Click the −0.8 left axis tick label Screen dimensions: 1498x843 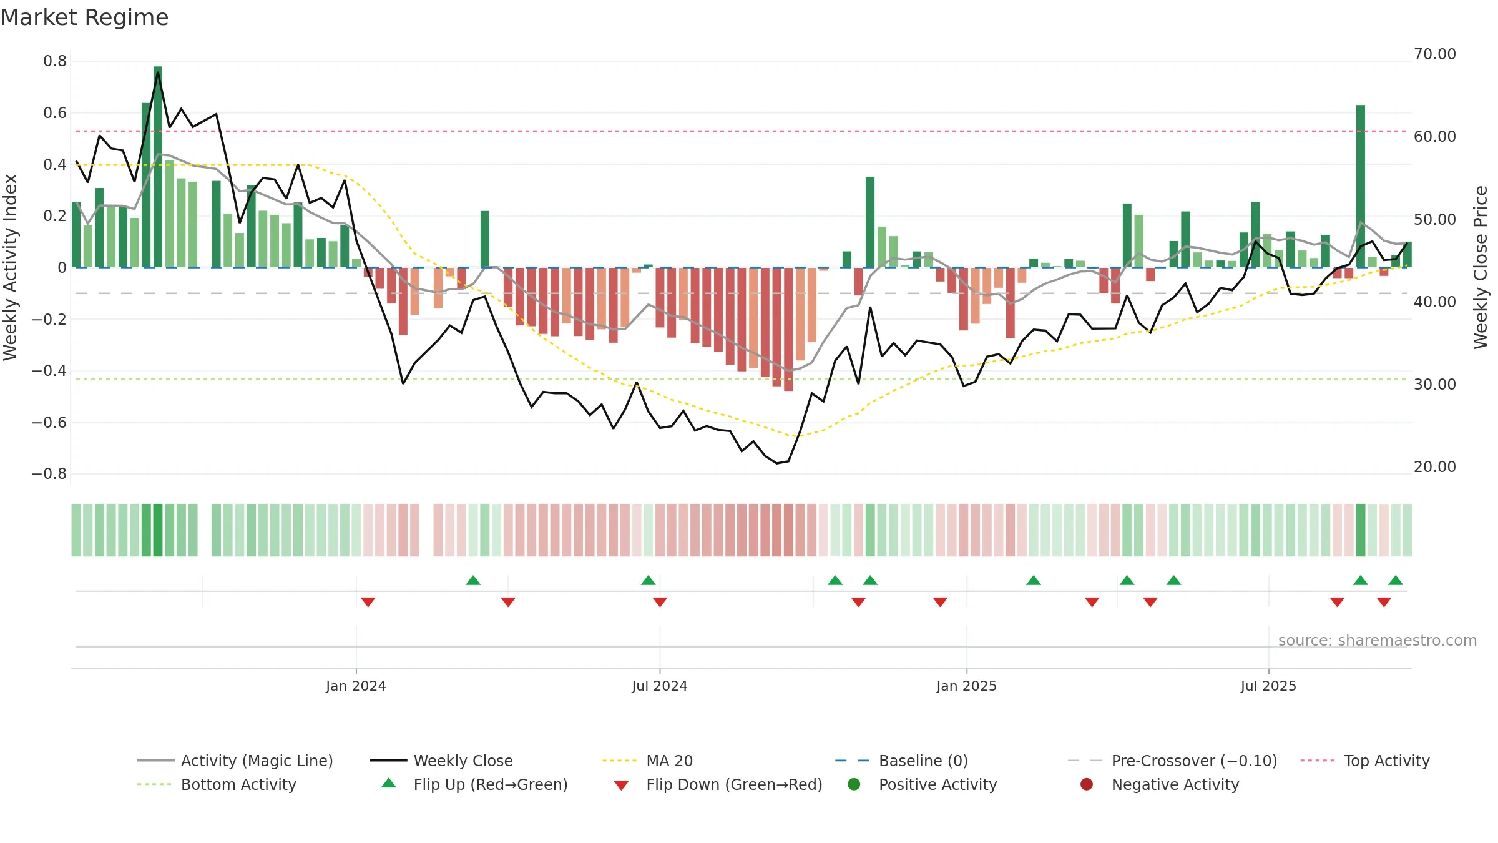[x=49, y=474]
